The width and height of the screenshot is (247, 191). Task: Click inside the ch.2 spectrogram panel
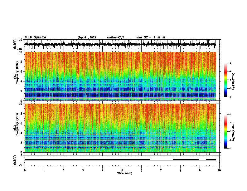click(x=120, y=128)
